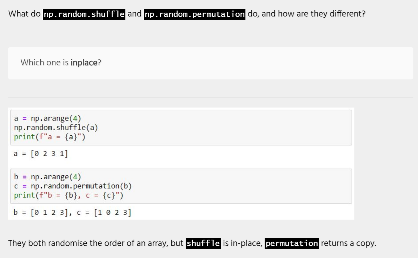Click the "Which one is inplace?" hint box
The width and height of the screenshot is (418, 258).
(x=210, y=63)
